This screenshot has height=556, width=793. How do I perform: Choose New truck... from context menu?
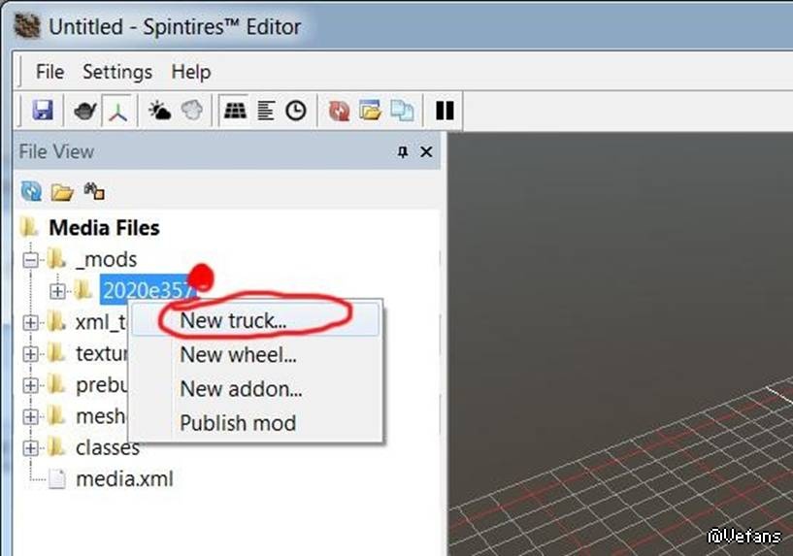click(255, 320)
